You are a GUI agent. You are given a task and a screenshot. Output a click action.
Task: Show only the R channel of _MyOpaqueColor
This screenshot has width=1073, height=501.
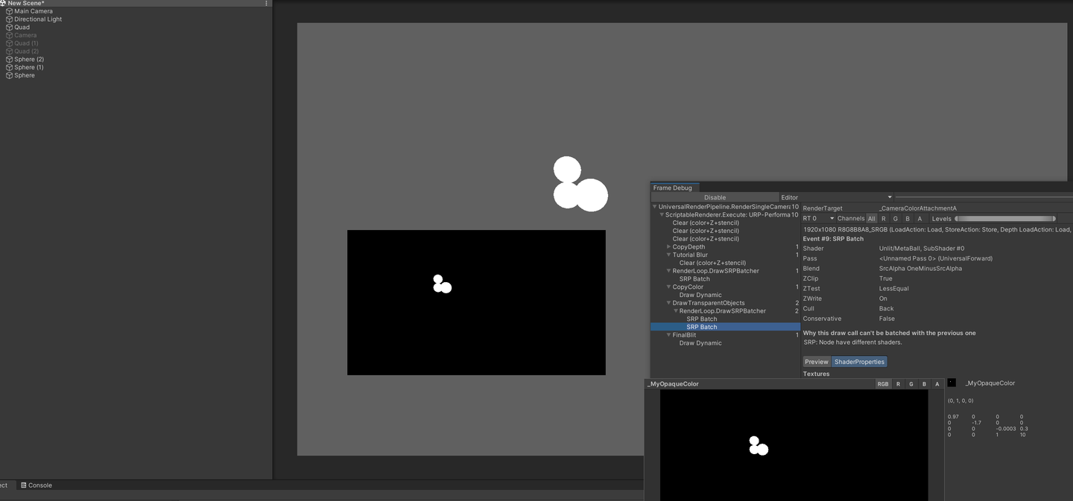tap(899, 383)
